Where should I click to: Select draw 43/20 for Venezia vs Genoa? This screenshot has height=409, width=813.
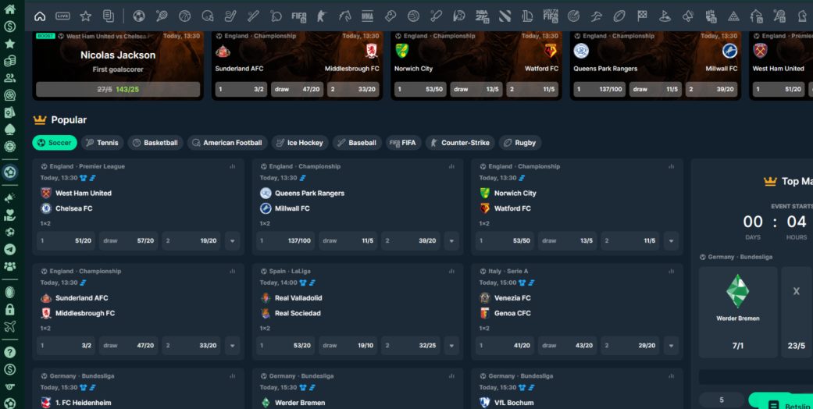[x=567, y=346]
